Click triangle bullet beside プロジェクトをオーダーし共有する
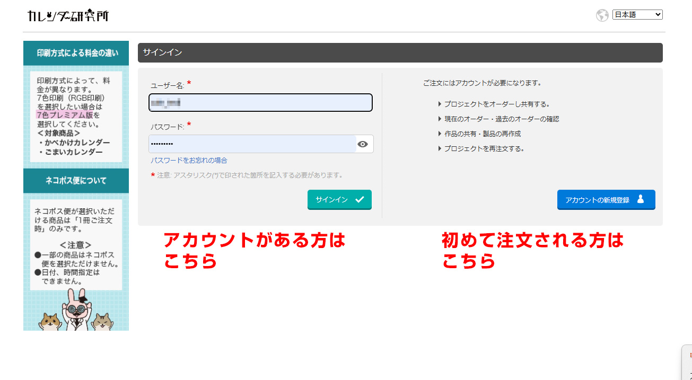The width and height of the screenshot is (692, 380). tap(440, 104)
